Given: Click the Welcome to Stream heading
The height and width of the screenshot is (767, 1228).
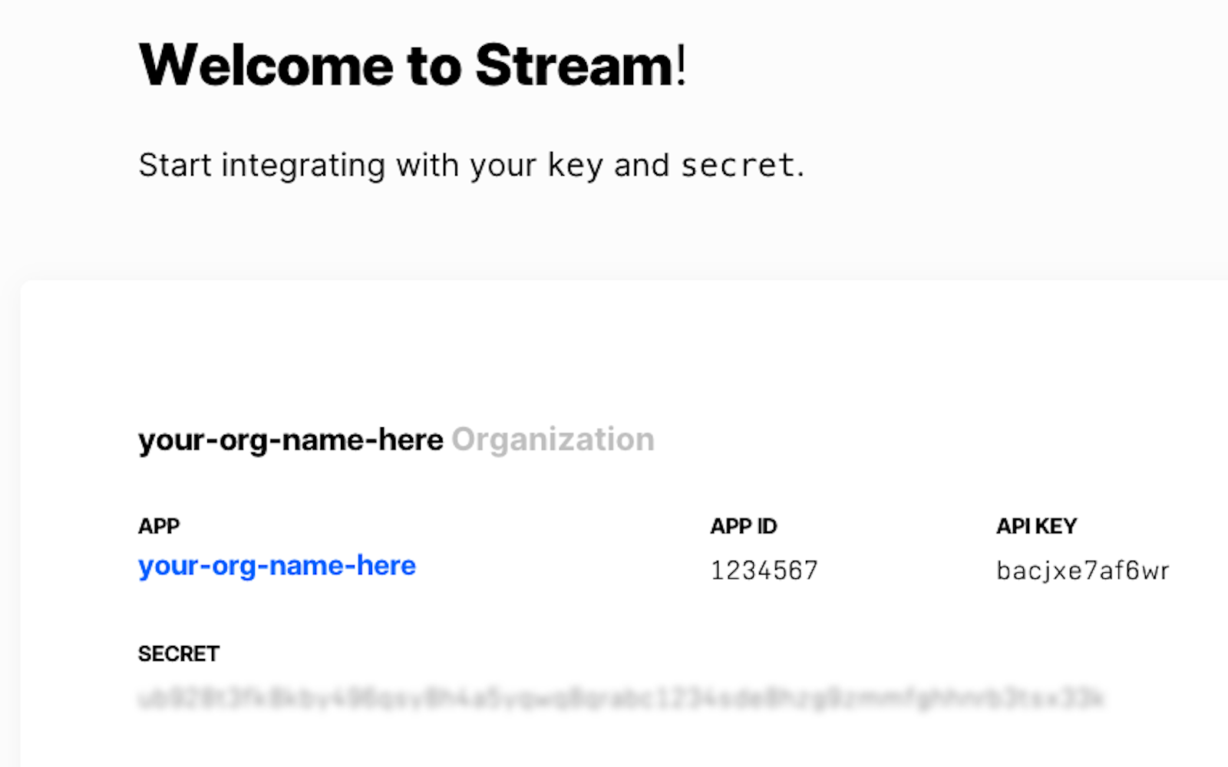Looking at the screenshot, I should coord(411,65).
